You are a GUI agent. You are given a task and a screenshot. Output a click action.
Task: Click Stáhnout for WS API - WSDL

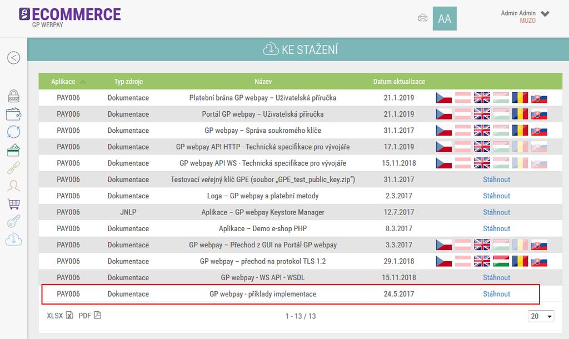click(x=496, y=277)
